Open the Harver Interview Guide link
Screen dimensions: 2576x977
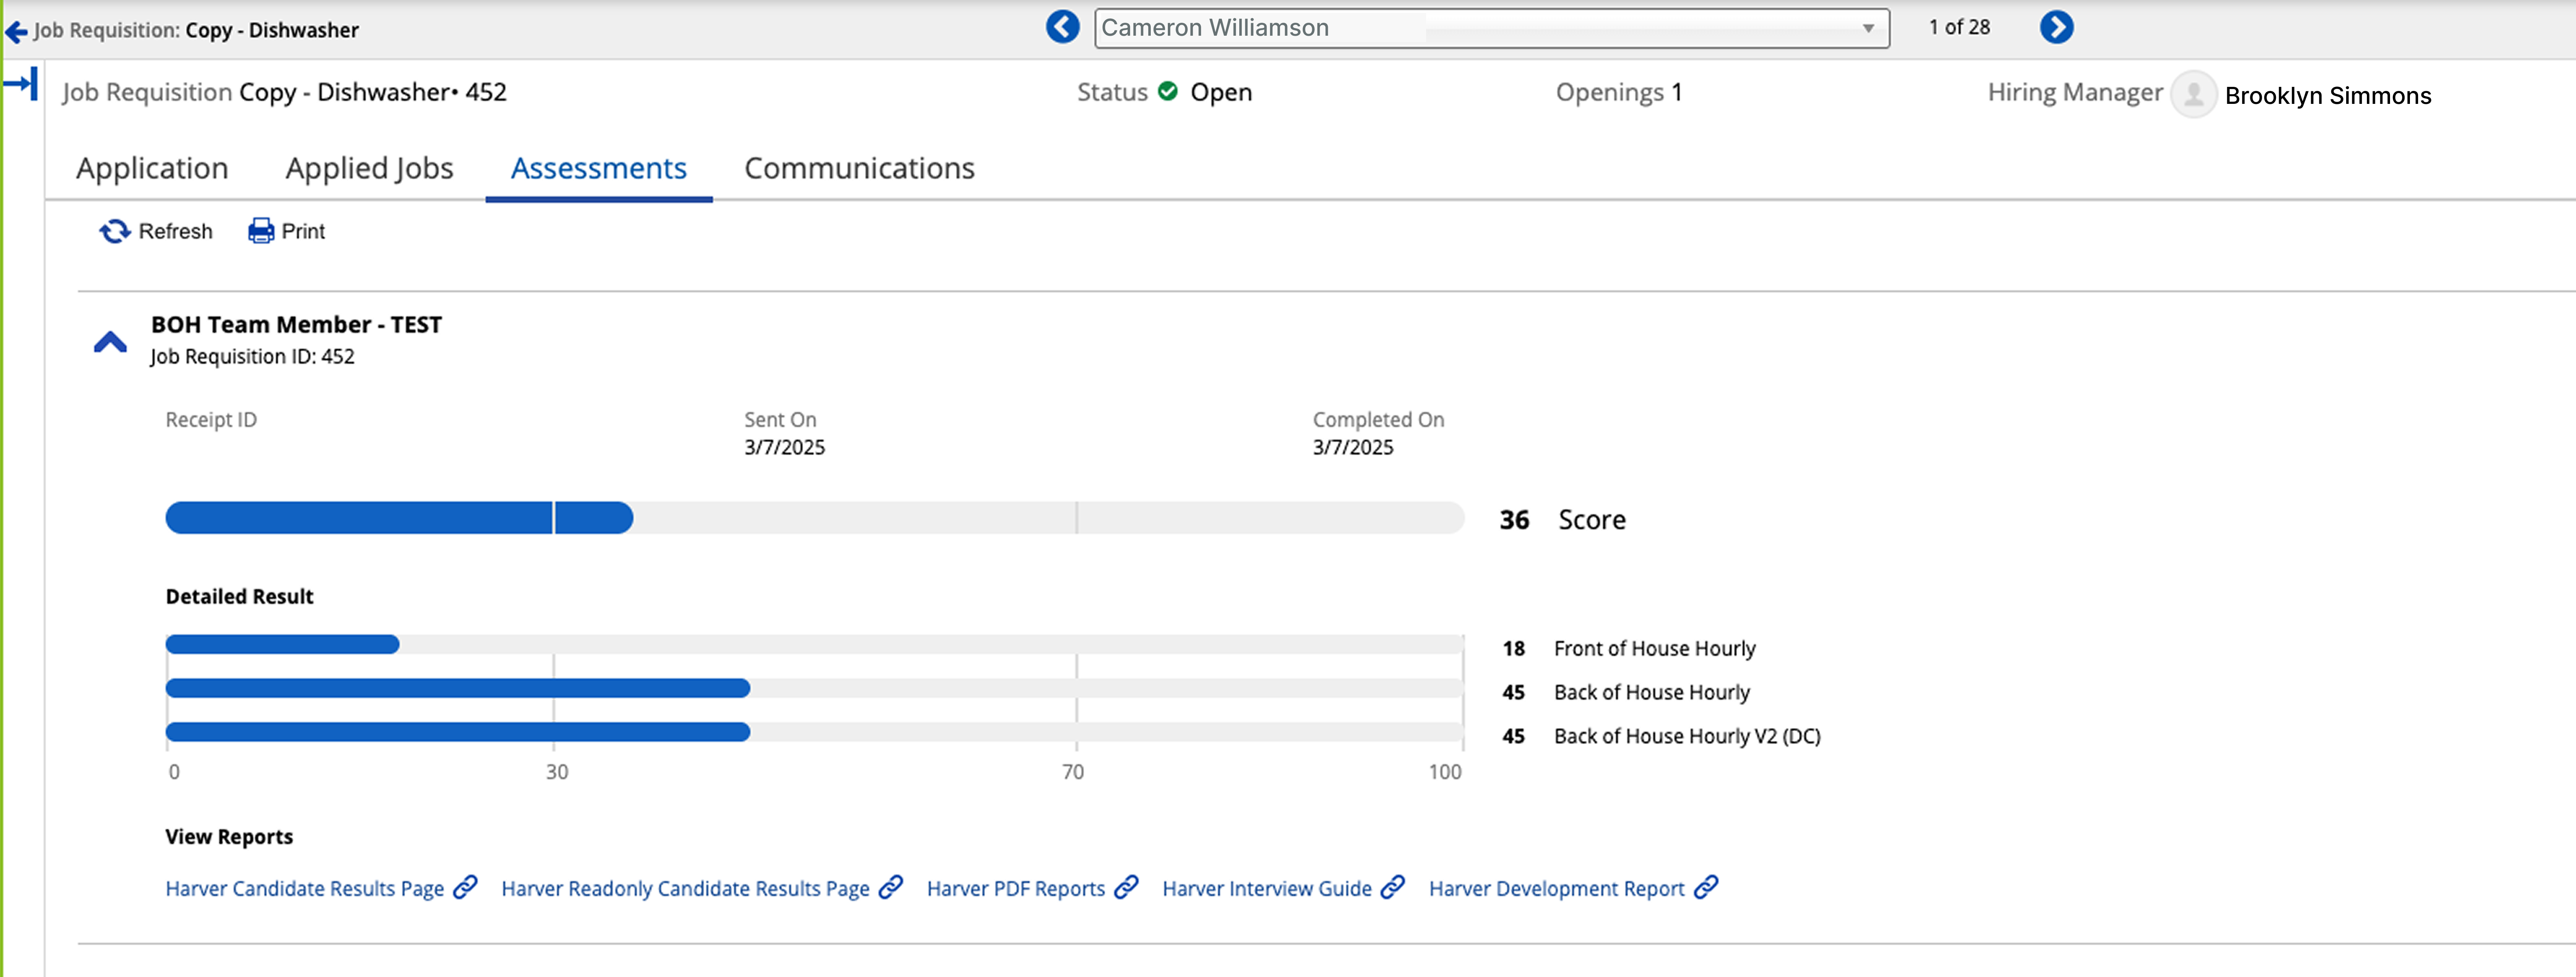coord(1266,888)
